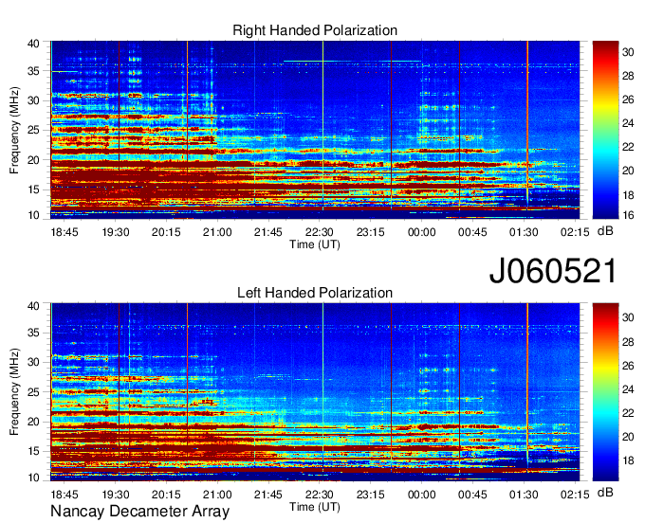Click the 40 MHz frequency tick of the upper plot
The image size is (645, 523).
(34, 44)
